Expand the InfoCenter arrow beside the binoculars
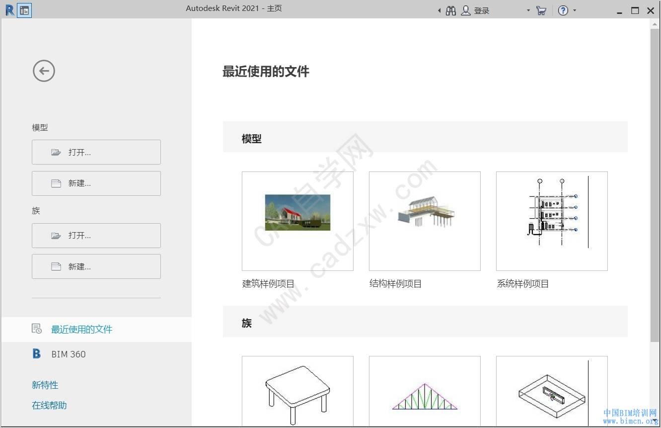Viewport: 661px width, 428px height. [x=439, y=10]
